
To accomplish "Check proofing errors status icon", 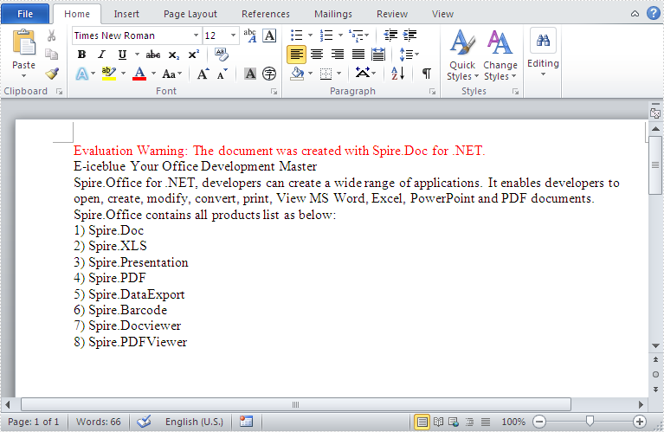I will point(144,422).
